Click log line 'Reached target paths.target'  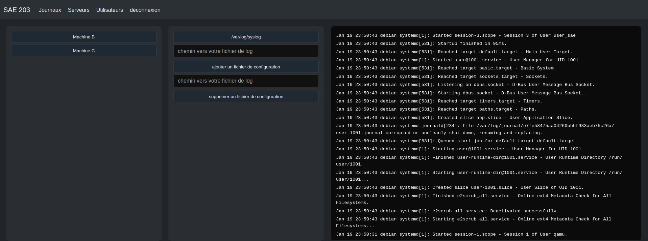coord(436,109)
